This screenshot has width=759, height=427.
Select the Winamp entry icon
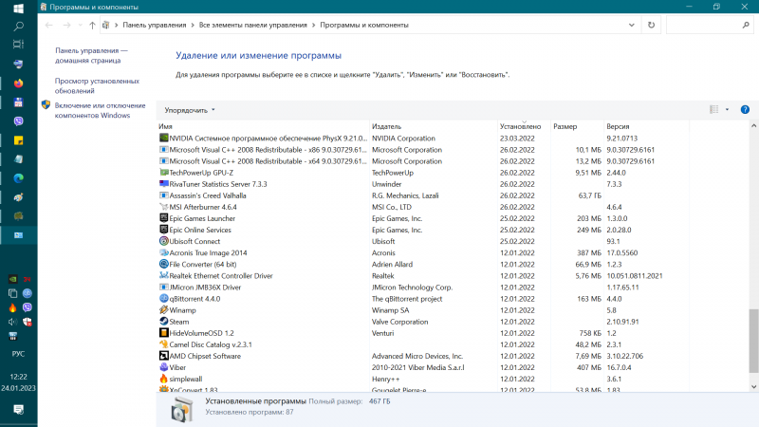tap(163, 310)
